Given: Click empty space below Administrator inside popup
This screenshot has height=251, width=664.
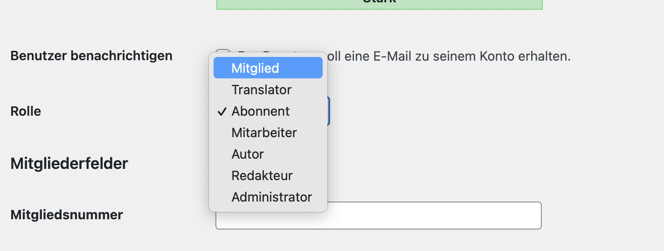Looking at the screenshot, I should click(268, 208).
